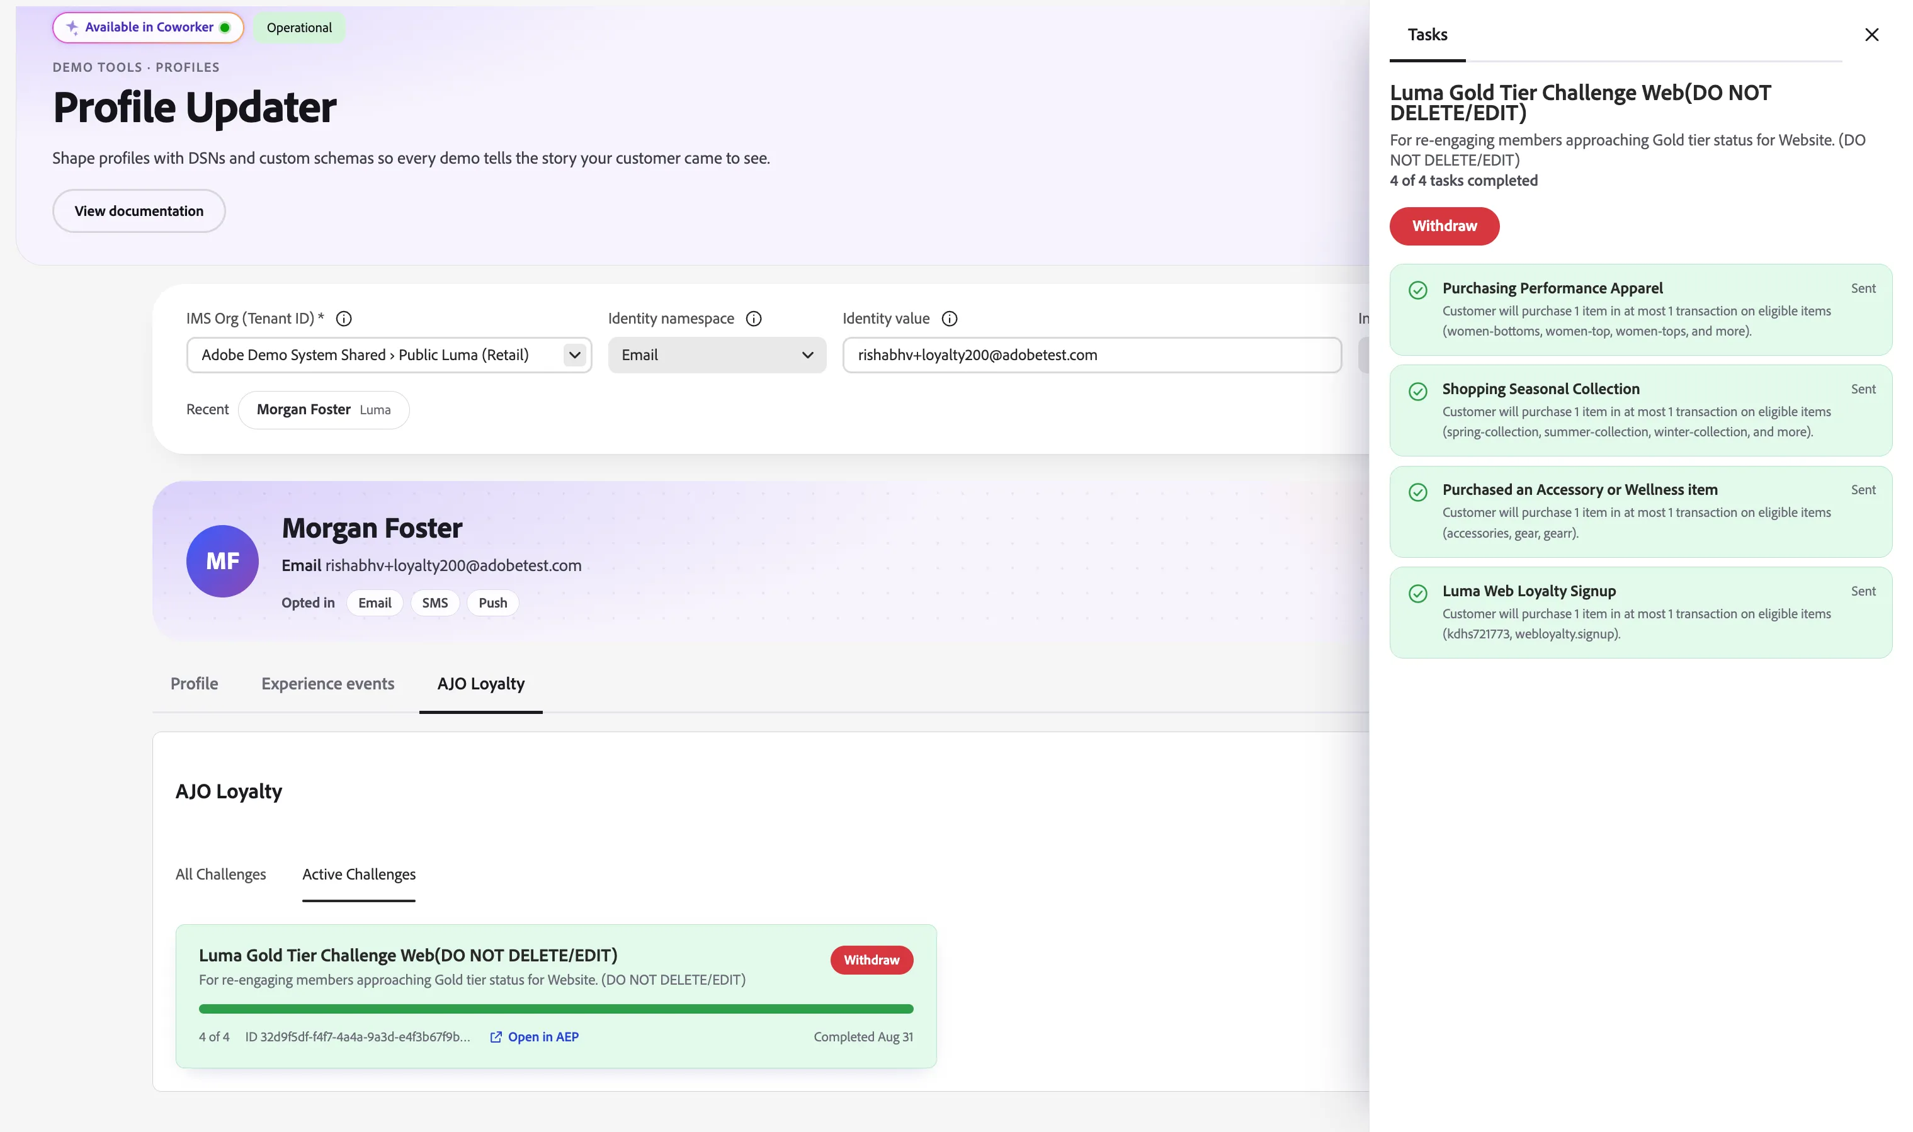
Task: Click the Operational status badge
Action: (299, 28)
